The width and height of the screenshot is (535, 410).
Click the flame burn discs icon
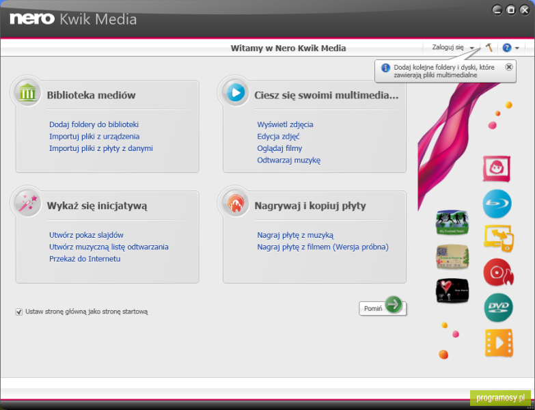click(x=236, y=203)
